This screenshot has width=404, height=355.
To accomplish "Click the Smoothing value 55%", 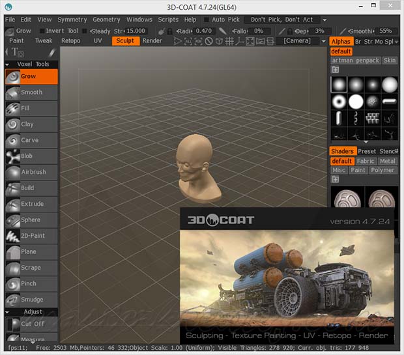I will [385, 31].
